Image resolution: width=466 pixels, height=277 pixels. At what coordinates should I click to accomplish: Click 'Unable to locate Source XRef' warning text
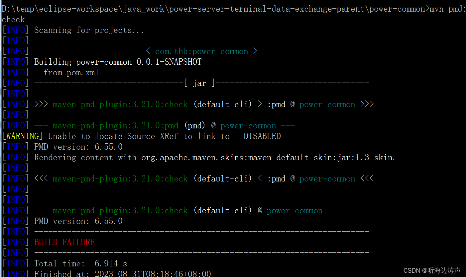(x=113, y=136)
